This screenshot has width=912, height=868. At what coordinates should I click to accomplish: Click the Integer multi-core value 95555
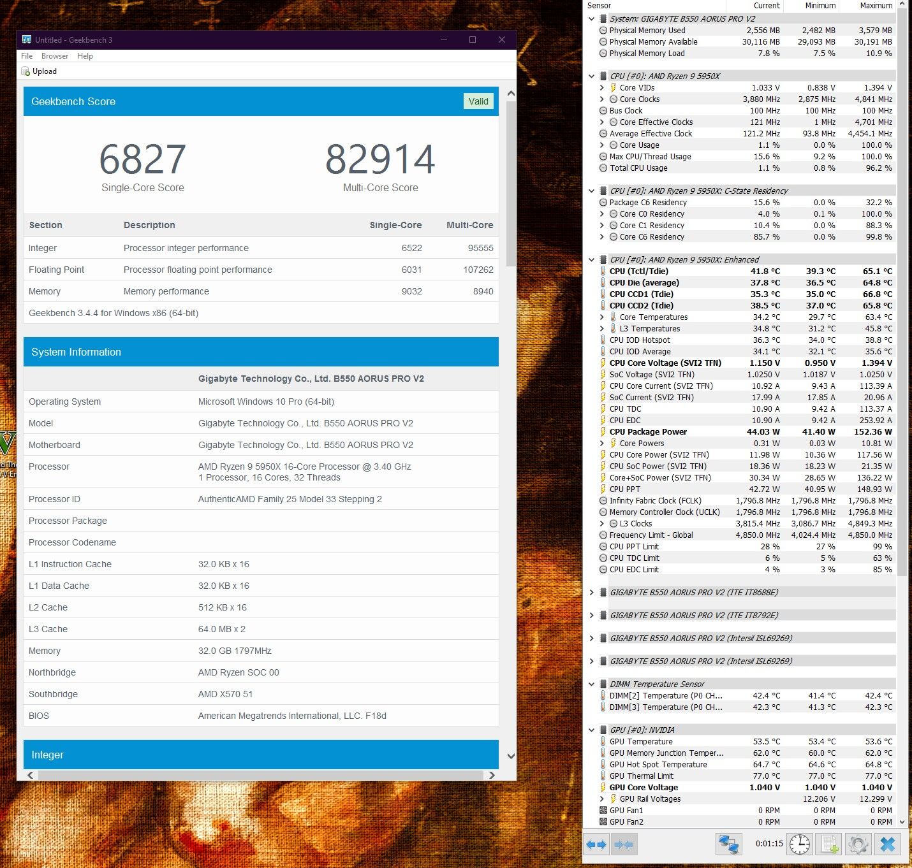point(481,248)
